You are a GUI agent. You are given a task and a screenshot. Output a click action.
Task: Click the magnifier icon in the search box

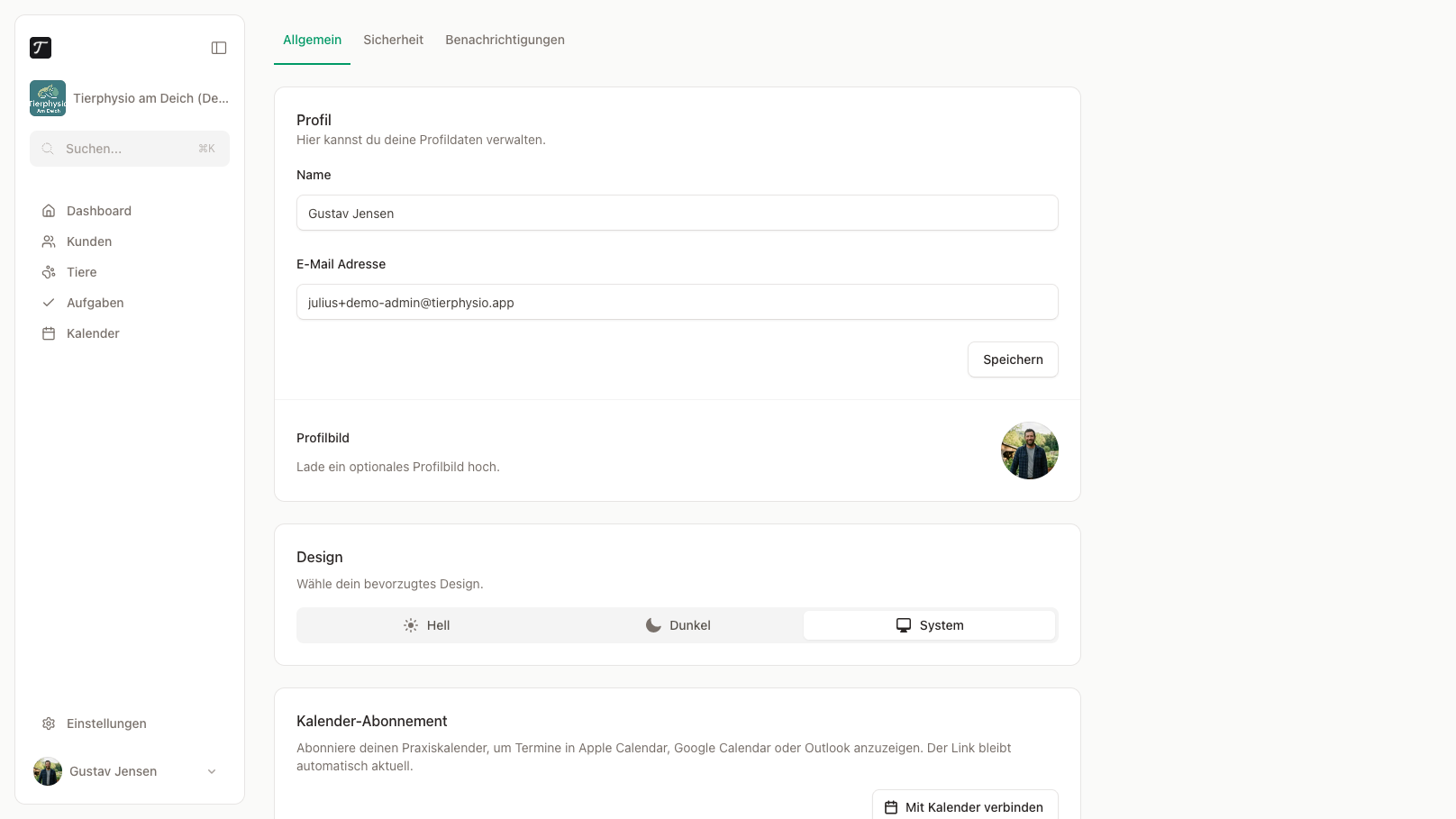(x=48, y=149)
